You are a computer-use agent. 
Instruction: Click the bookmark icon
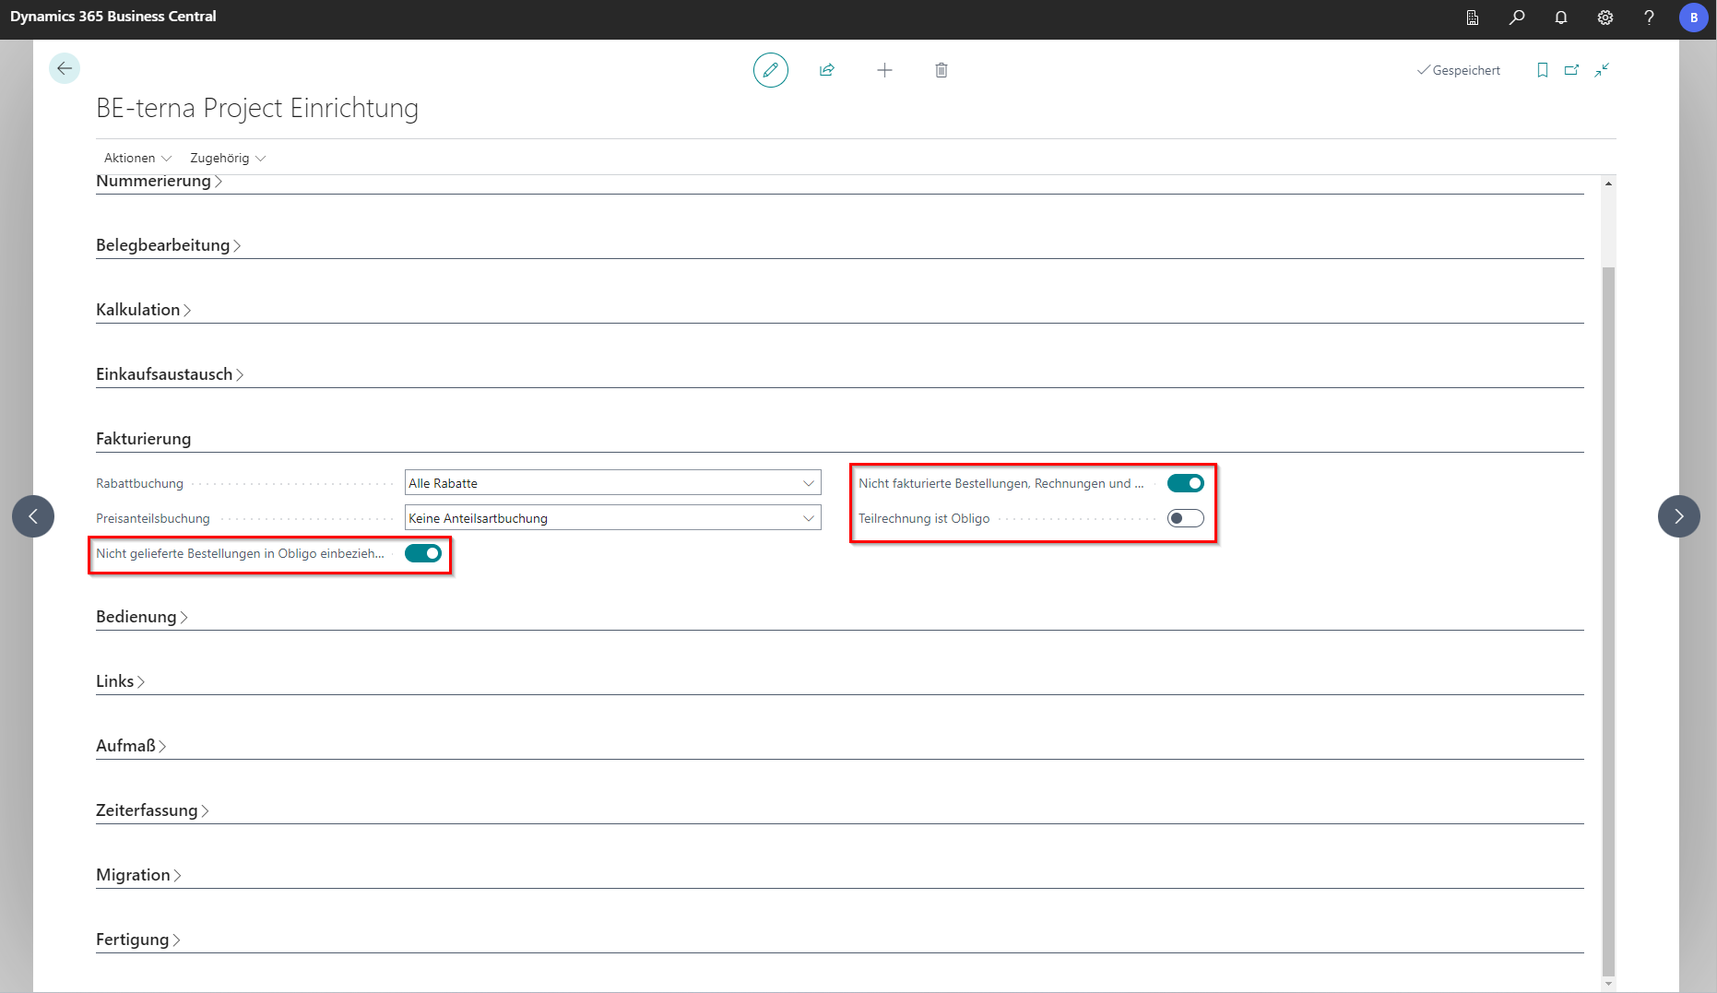pyautogui.click(x=1542, y=70)
